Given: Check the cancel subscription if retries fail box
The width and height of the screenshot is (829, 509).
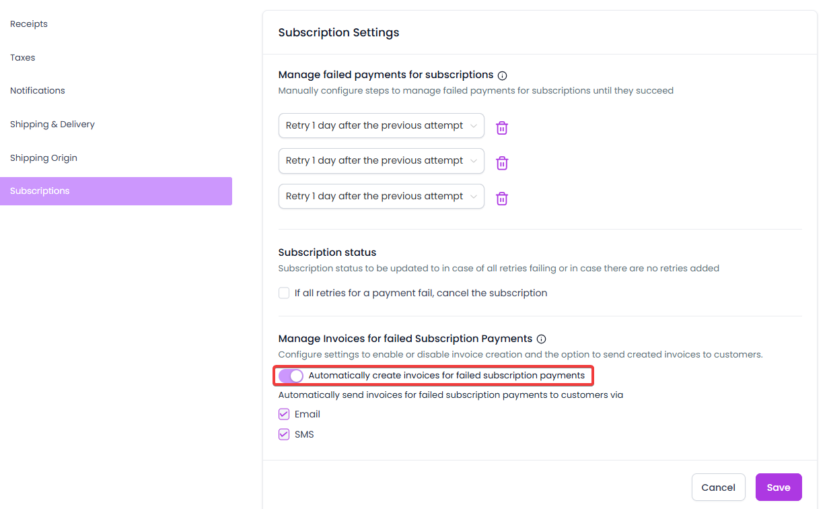Looking at the screenshot, I should pos(284,294).
